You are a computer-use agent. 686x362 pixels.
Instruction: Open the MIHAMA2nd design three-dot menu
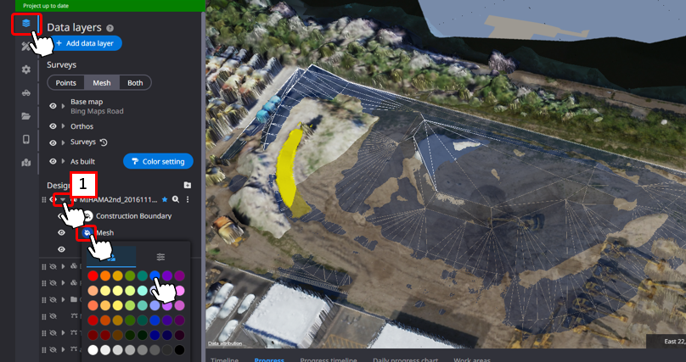tap(188, 199)
